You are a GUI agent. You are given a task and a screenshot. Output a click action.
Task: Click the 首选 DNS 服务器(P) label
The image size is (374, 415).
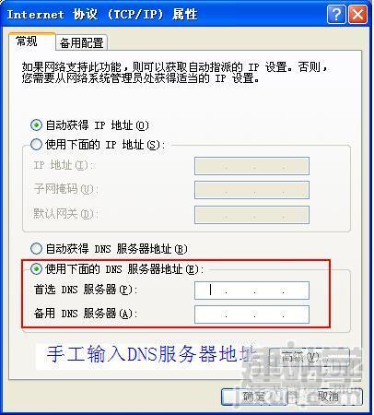point(86,290)
